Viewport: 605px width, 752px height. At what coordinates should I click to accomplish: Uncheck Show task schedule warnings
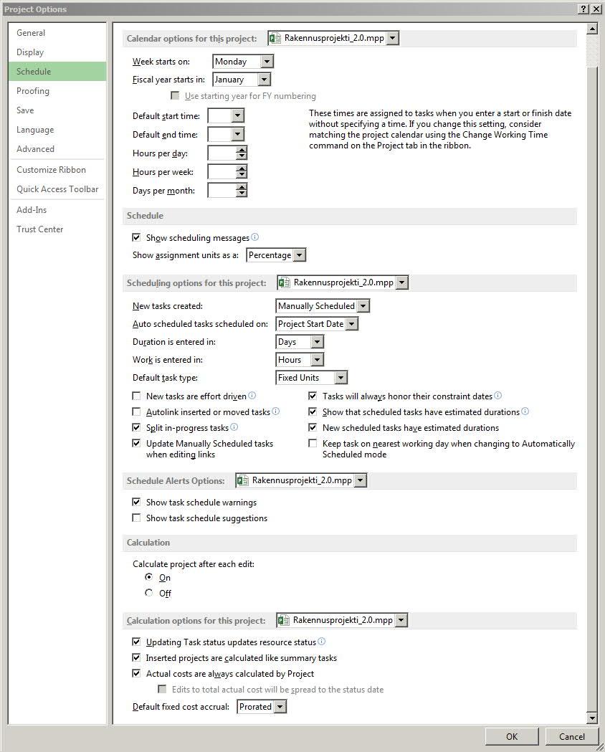click(137, 502)
